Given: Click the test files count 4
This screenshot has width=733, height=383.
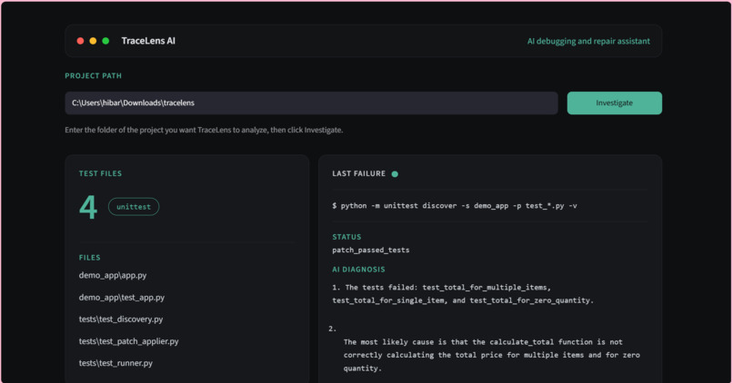Looking at the screenshot, I should (x=88, y=207).
